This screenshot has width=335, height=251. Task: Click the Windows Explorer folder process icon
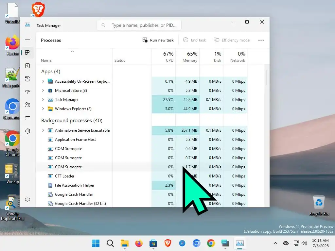[50, 109]
